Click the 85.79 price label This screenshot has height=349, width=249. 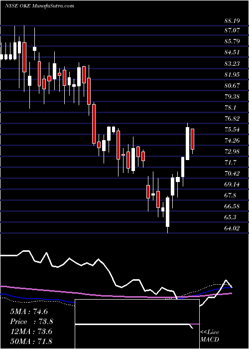(232, 41)
